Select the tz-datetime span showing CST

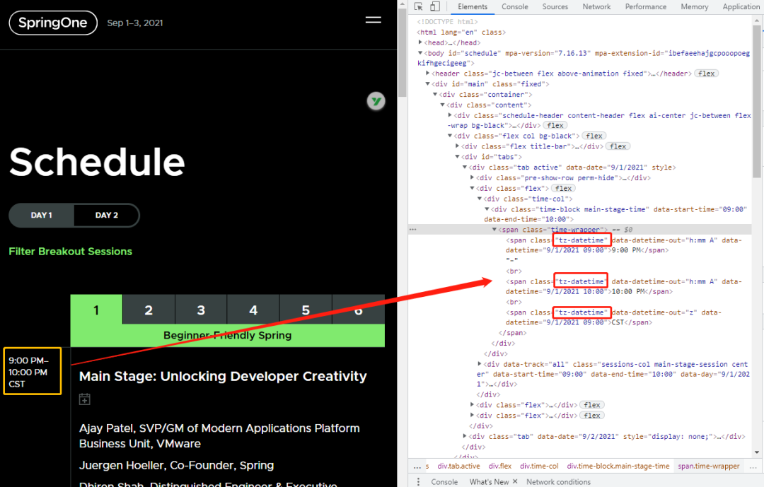613,317
